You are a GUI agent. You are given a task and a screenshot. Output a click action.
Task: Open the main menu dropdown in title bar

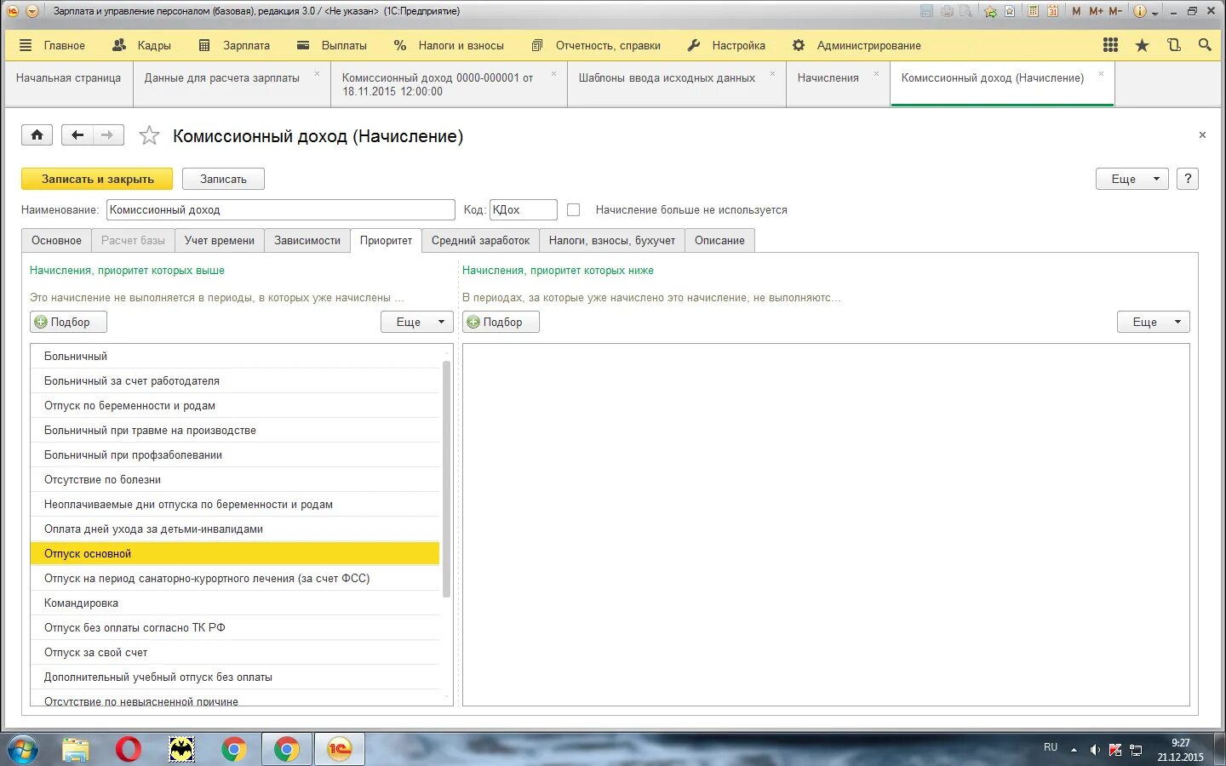(x=32, y=11)
